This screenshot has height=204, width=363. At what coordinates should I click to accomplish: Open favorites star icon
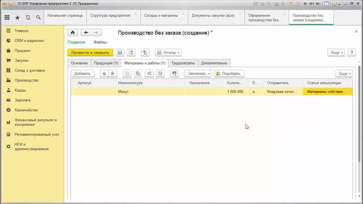(18, 18)
